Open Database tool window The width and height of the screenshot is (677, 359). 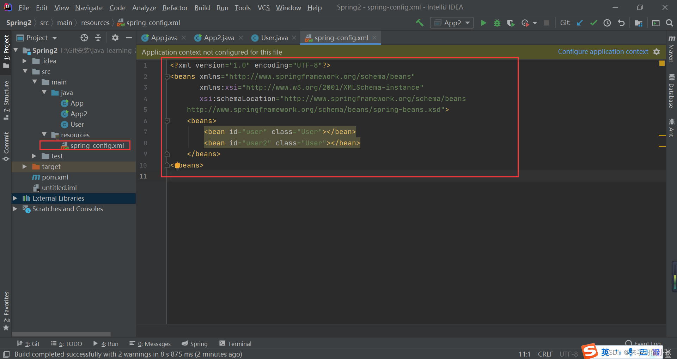tap(671, 91)
